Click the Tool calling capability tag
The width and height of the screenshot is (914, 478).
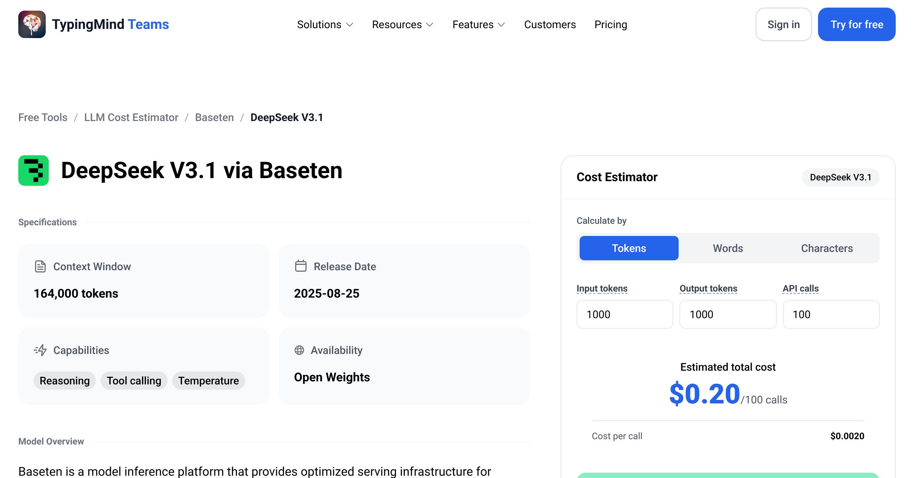(x=134, y=381)
